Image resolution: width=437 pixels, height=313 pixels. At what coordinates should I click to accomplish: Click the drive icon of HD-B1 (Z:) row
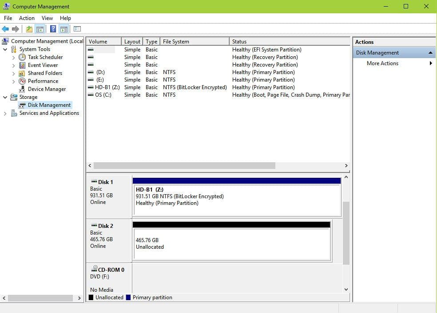coord(91,87)
